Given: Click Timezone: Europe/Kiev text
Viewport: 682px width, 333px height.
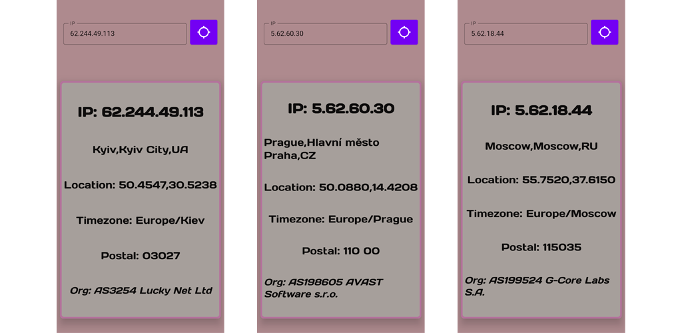Looking at the screenshot, I should (141, 220).
